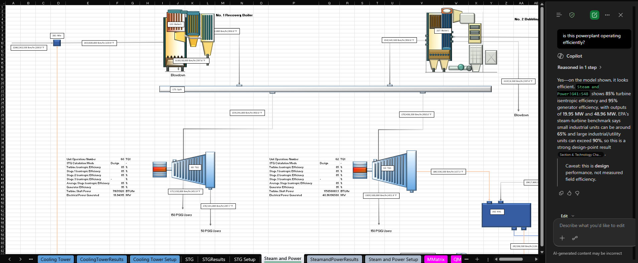638x263 pixels.
Task: Click the '227: Boiler1' label
Action: [443, 31]
